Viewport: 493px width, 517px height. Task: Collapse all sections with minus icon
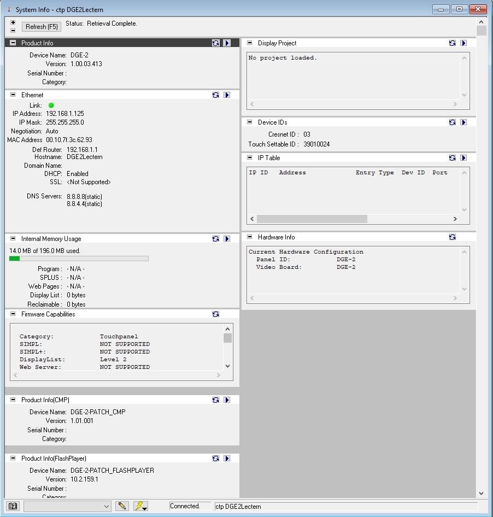click(13, 31)
